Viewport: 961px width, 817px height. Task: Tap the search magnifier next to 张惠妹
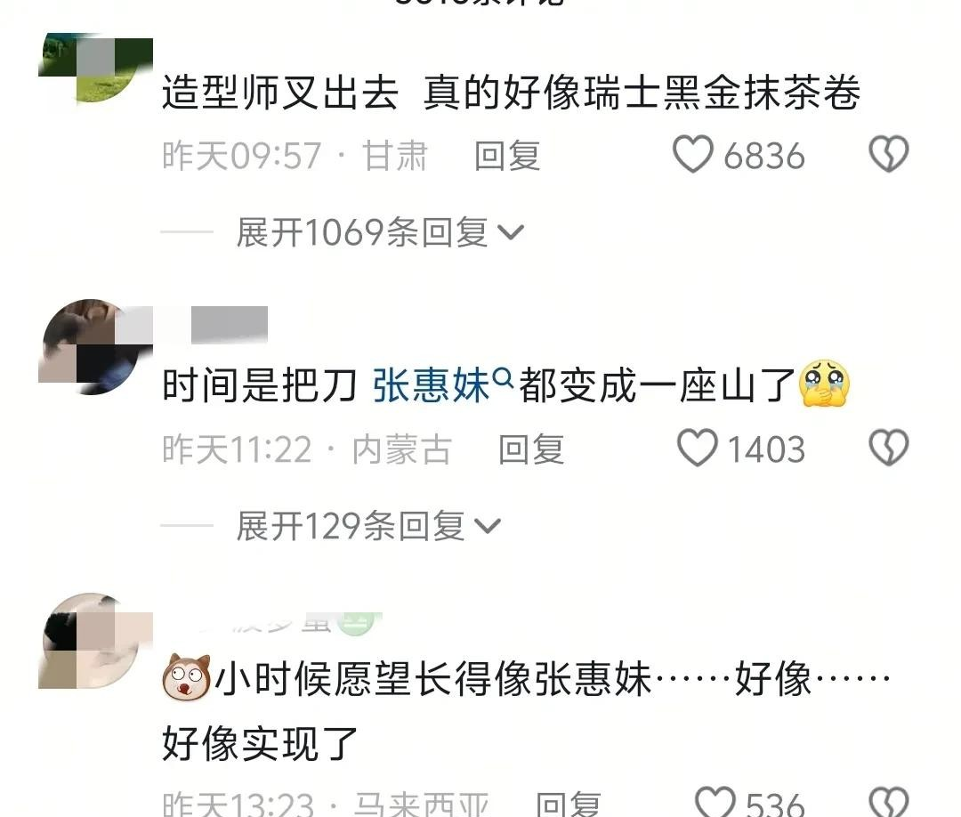click(x=503, y=377)
